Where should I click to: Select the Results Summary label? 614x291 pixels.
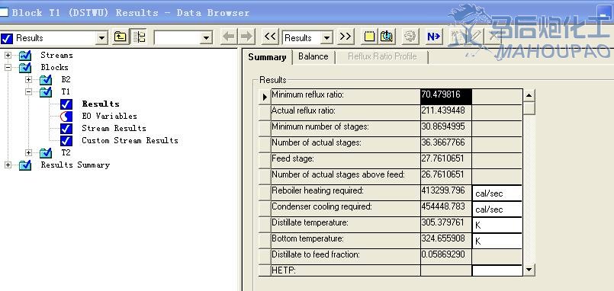point(76,165)
